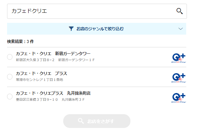Click the 検索結果:3件 results count text

(x=21, y=41)
